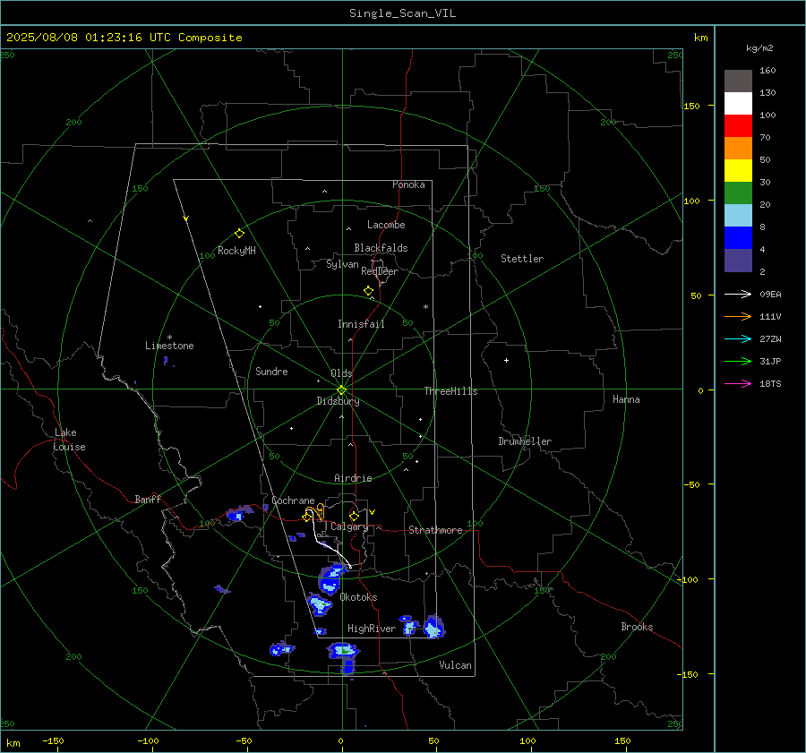The width and height of the screenshot is (806, 753).
Task: Click the 111V legend label
Action: click(770, 317)
